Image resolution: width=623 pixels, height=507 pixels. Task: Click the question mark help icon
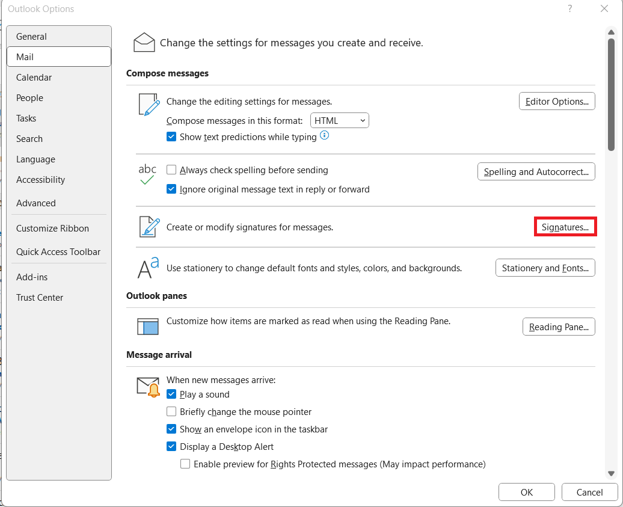pos(569,9)
